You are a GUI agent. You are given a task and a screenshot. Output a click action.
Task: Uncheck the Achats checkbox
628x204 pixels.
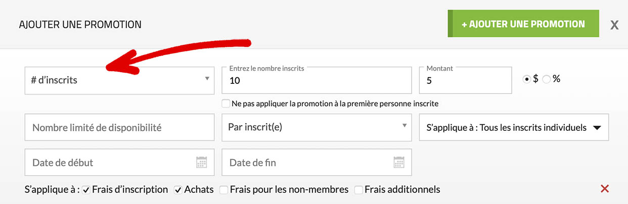178,190
